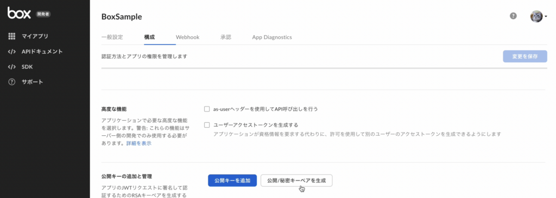Image resolution: width=556 pixels, height=198 pixels.
Task: Click the サポート question mark icon
Action: pos(12,82)
